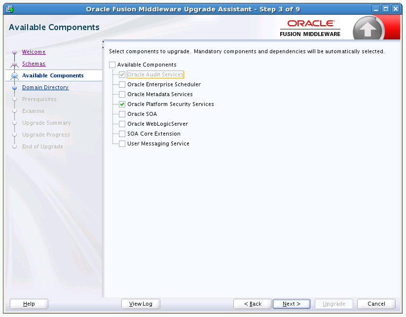Enable the Oracle Enterprise Scheduler checkbox
Screen dimensions: 406x317
pyautogui.click(x=122, y=85)
